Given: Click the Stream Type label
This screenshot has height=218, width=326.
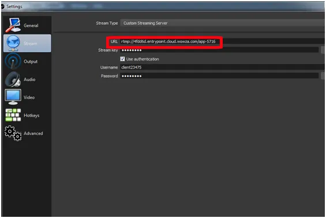Looking at the screenshot, I should click(107, 23).
